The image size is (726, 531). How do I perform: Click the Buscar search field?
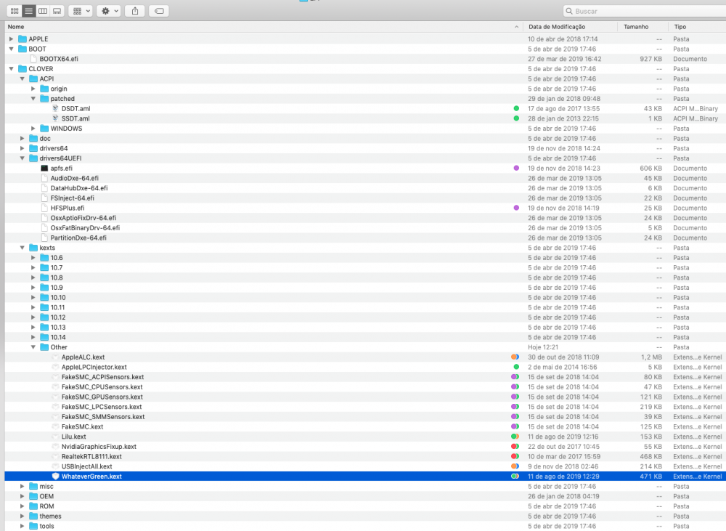click(645, 11)
